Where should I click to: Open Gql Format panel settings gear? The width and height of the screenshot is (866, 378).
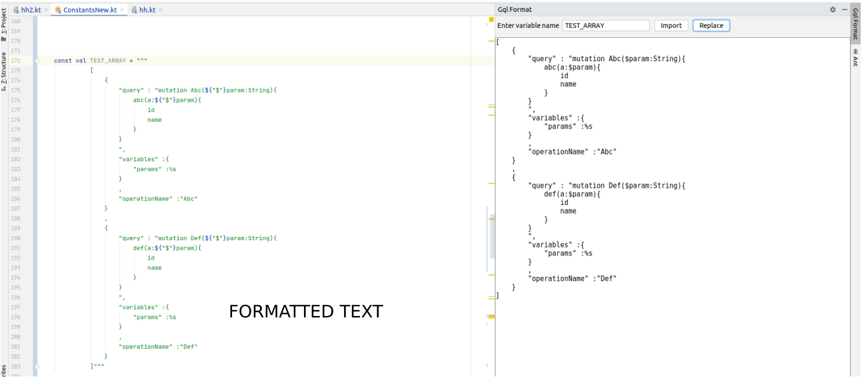(833, 9)
